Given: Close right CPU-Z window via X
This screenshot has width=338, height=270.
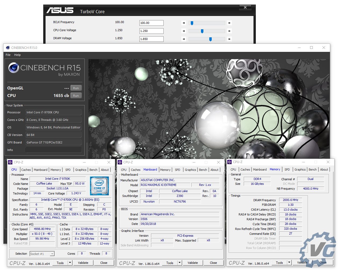Looking at the screenshot, I should (328, 162).
